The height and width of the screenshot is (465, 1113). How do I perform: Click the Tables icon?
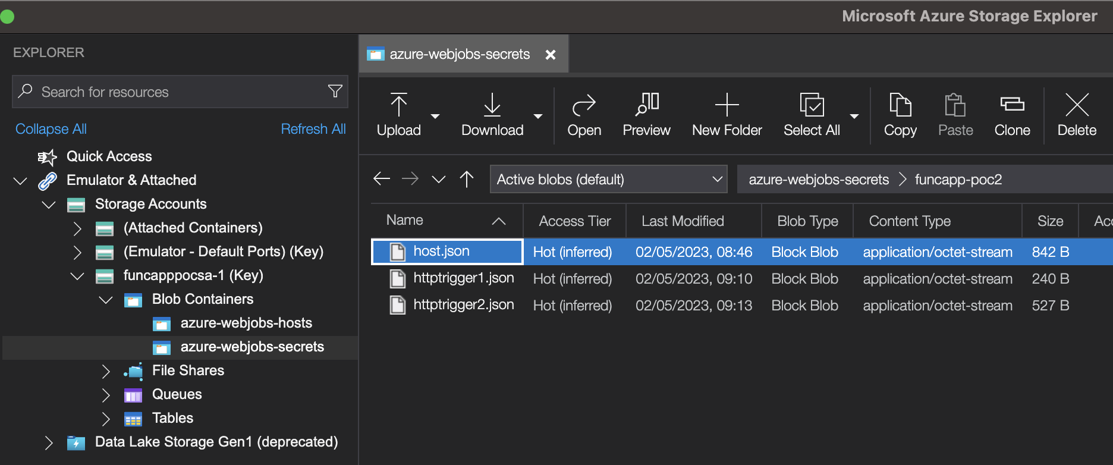pos(133,419)
